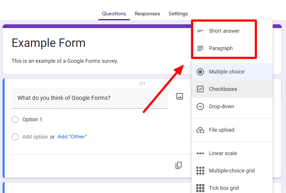Screen dimensions: 286x193
Task: Select Multiple choice question type
Action: click(232, 72)
